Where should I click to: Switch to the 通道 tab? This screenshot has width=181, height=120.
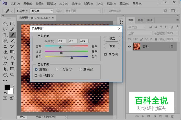click(140, 20)
